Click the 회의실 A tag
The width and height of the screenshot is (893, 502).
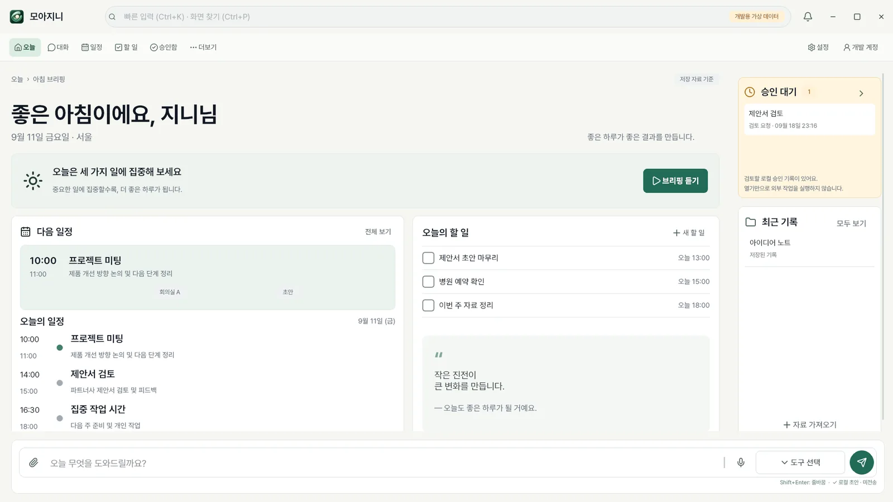pyautogui.click(x=170, y=292)
